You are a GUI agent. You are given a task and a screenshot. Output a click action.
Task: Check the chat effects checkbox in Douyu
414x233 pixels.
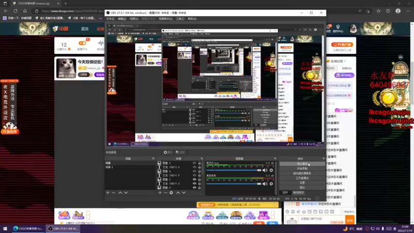click(x=342, y=212)
